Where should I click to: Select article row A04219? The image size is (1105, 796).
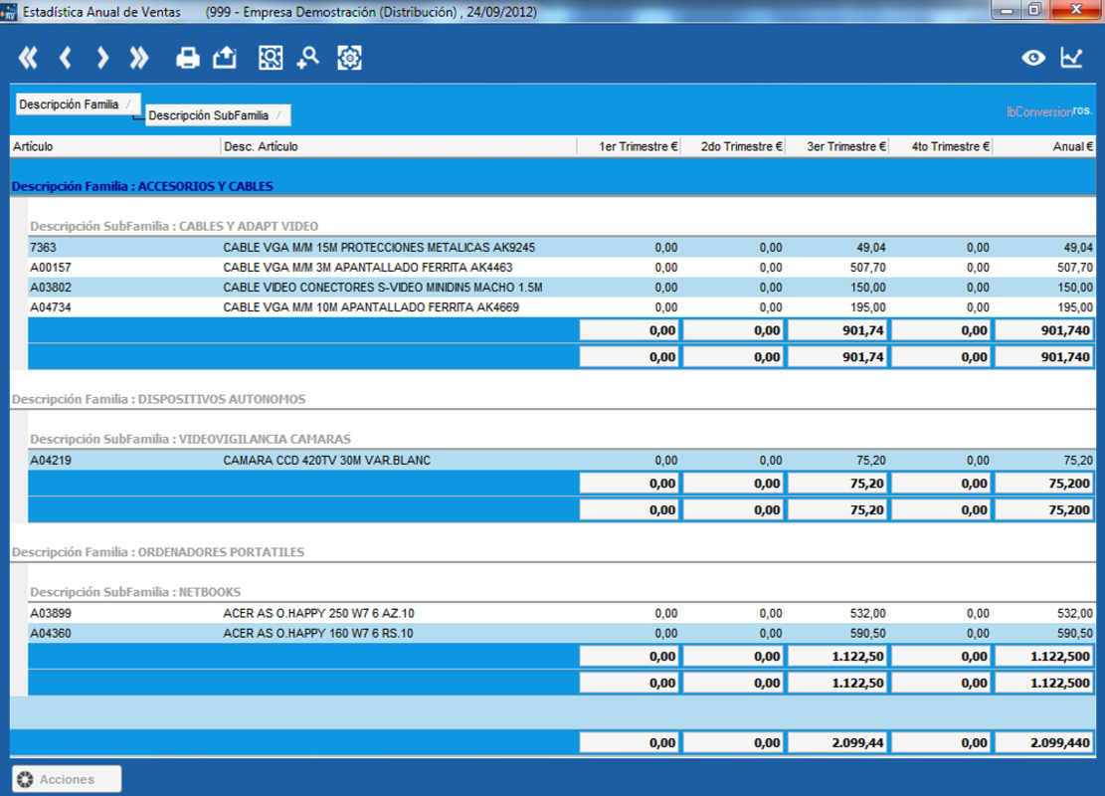pos(561,461)
